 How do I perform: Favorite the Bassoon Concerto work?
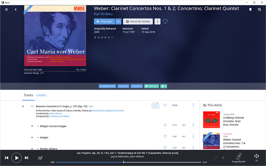(165, 105)
